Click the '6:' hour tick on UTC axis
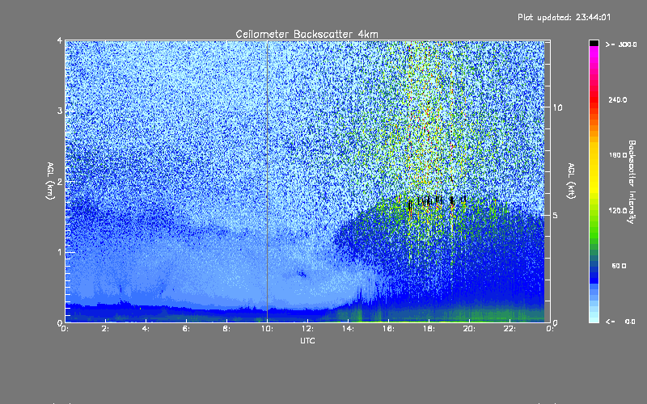The height and width of the screenshot is (404, 647). pyautogui.click(x=187, y=329)
